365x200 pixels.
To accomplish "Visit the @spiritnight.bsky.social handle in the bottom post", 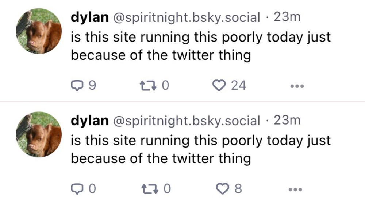I will (x=187, y=121).
